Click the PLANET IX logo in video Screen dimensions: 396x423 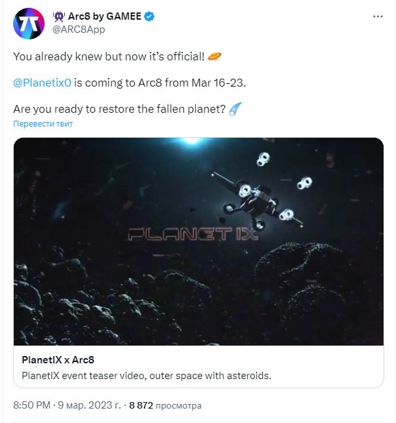[193, 234]
